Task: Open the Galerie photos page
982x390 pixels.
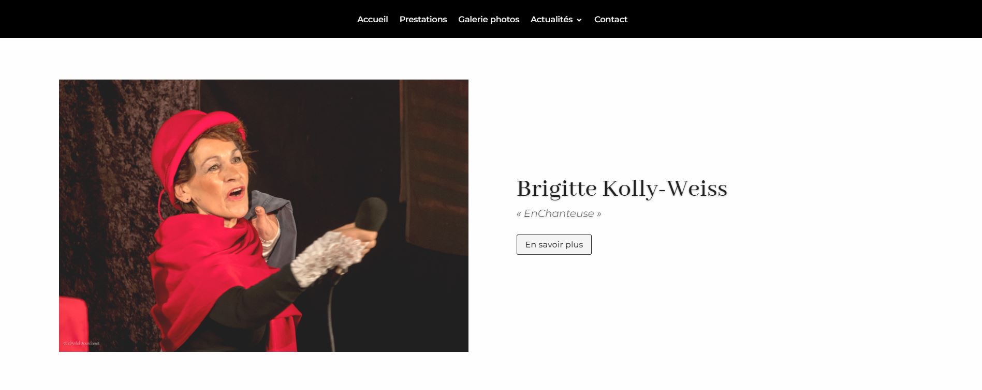Action: click(x=489, y=19)
